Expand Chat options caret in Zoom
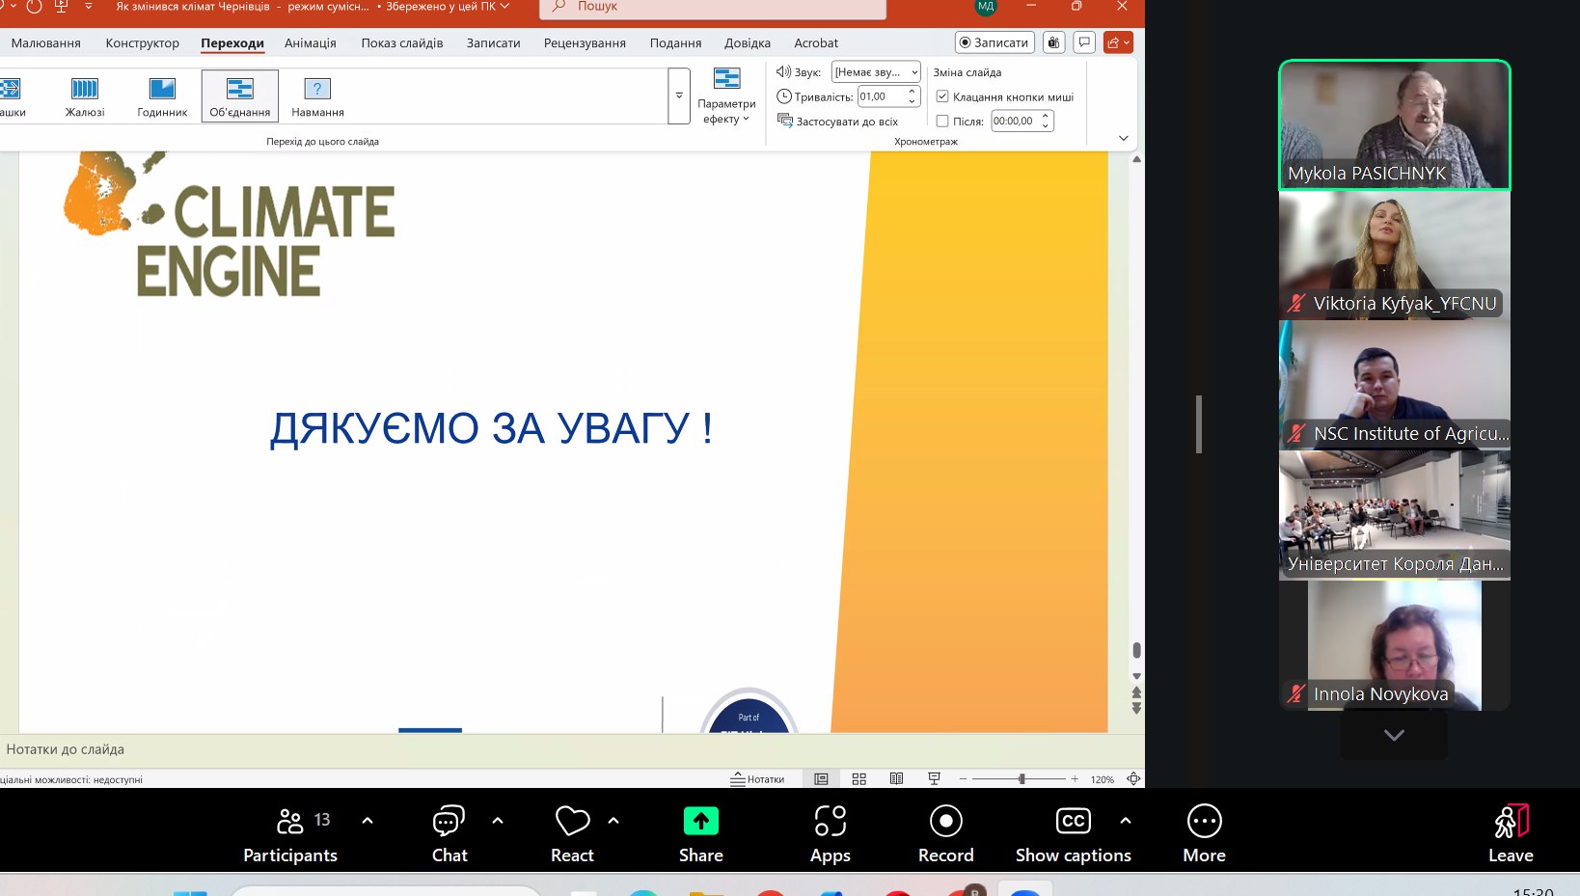The height and width of the screenshot is (896, 1580). [x=498, y=821]
